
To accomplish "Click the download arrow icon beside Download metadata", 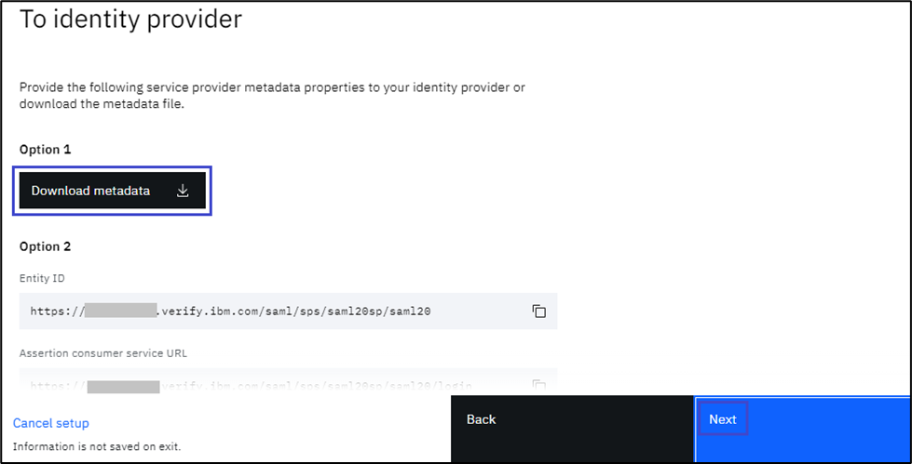I will click(183, 191).
